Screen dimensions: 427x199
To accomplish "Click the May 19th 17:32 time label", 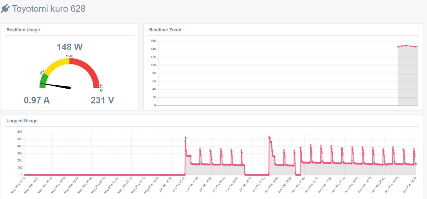I will (18, 185).
